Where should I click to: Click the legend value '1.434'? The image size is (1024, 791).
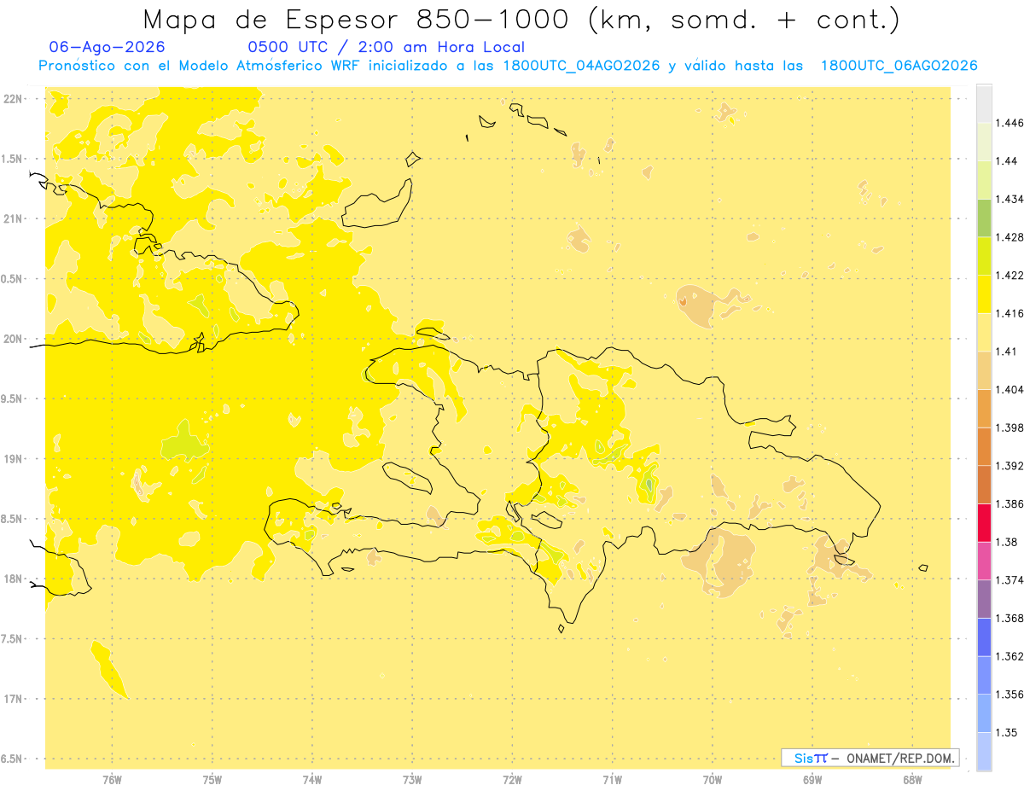point(1010,199)
